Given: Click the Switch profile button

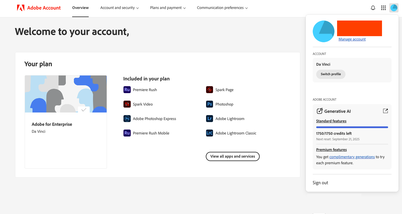Looking at the screenshot, I should (331, 74).
